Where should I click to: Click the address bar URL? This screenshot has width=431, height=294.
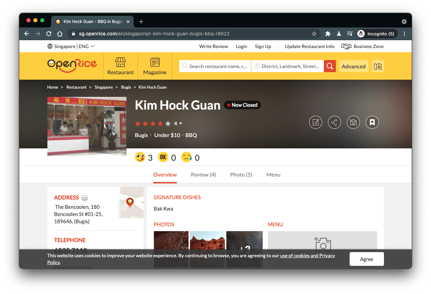tap(154, 34)
